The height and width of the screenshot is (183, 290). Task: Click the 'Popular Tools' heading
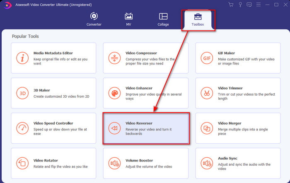pyautogui.click(x=25, y=36)
